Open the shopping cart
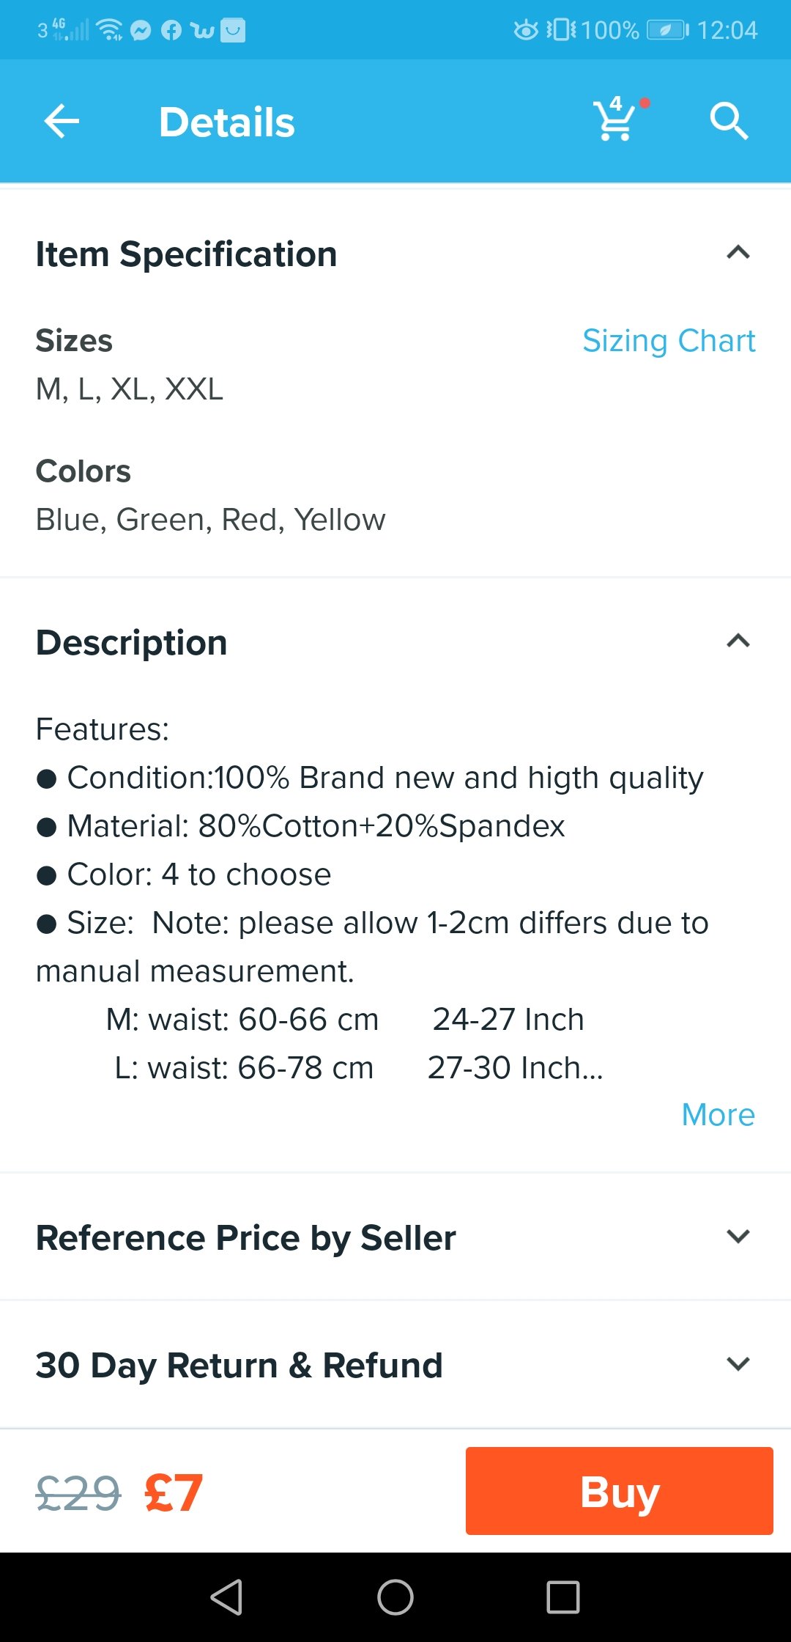 [x=615, y=120]
